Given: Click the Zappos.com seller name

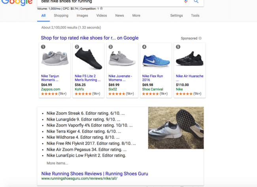Looking at the screenshot, I should click(x=51, y=89).
